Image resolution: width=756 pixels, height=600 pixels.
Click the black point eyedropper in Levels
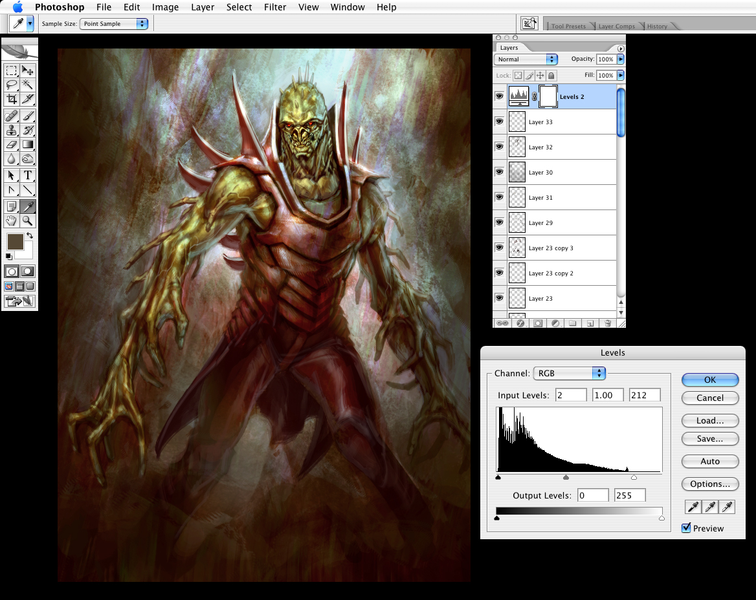pyautogui.click(x=693, y=507)
